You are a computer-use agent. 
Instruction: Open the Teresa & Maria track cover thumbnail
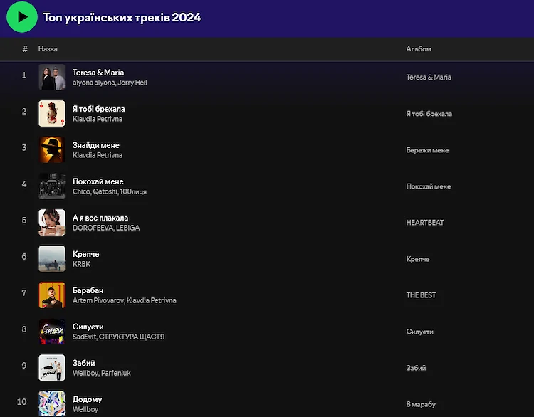click(52, 78)
